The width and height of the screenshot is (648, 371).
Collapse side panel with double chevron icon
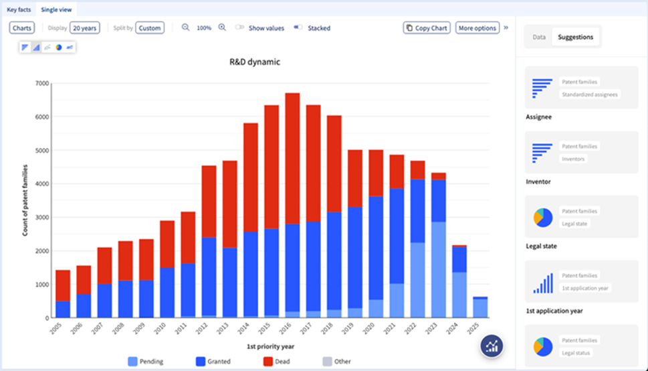point(506,28)
